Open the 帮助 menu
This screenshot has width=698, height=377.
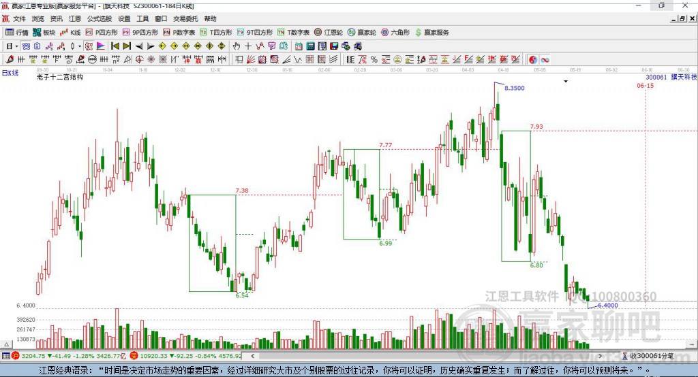tap(210, 18)
